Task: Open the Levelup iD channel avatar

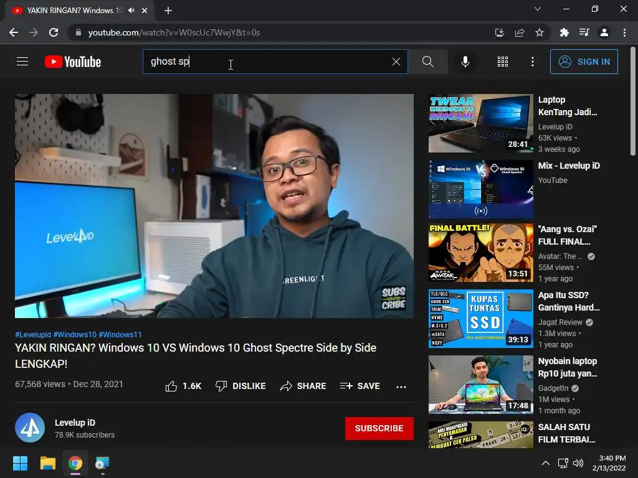Action: (30, 428)
